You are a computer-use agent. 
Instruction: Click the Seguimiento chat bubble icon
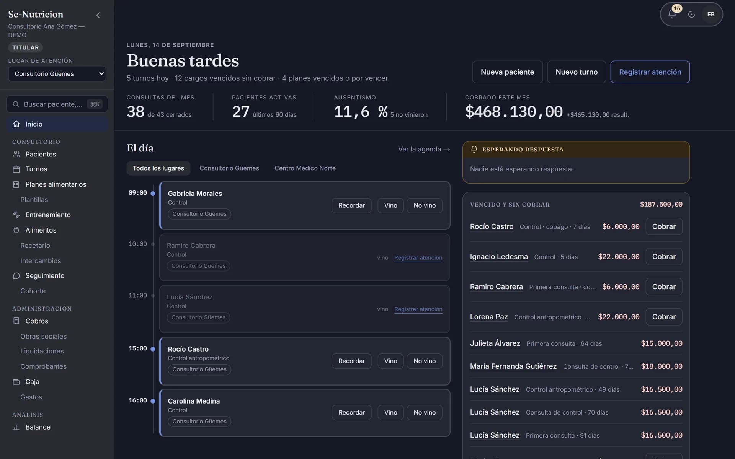tap(16, 276)
